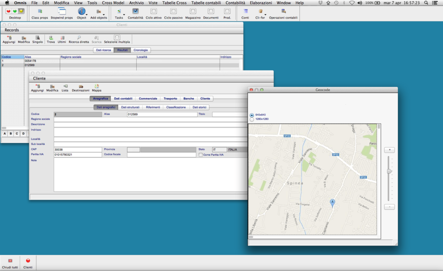Click the Selezione multipla icon
This screenshot has width=443, height=271.
117,38
